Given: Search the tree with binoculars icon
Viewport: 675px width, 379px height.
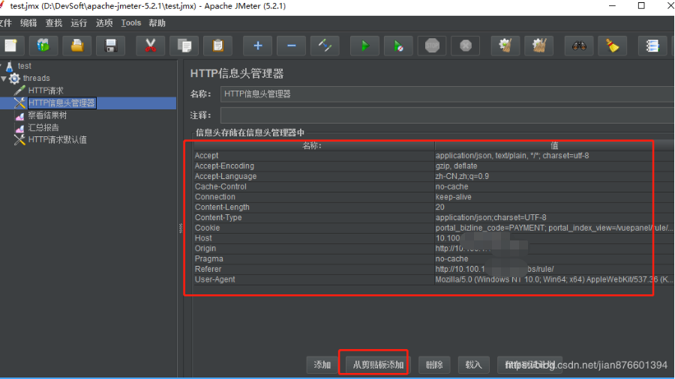Looking at the screenshot, I should click(579, 46).
